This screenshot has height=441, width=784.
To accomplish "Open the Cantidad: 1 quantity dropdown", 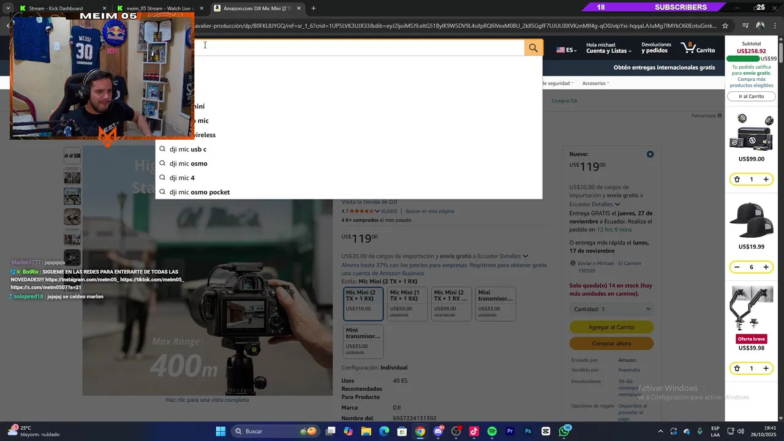I will pyautogui.click(x=611, y=309).
